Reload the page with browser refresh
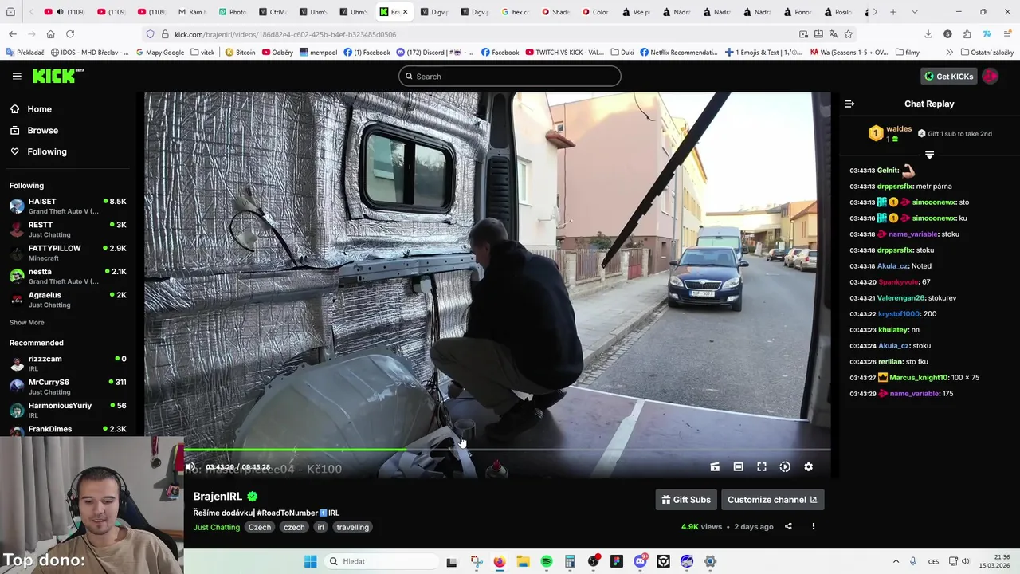Viewport: 1020px width, 574px height. click(70, 34)
